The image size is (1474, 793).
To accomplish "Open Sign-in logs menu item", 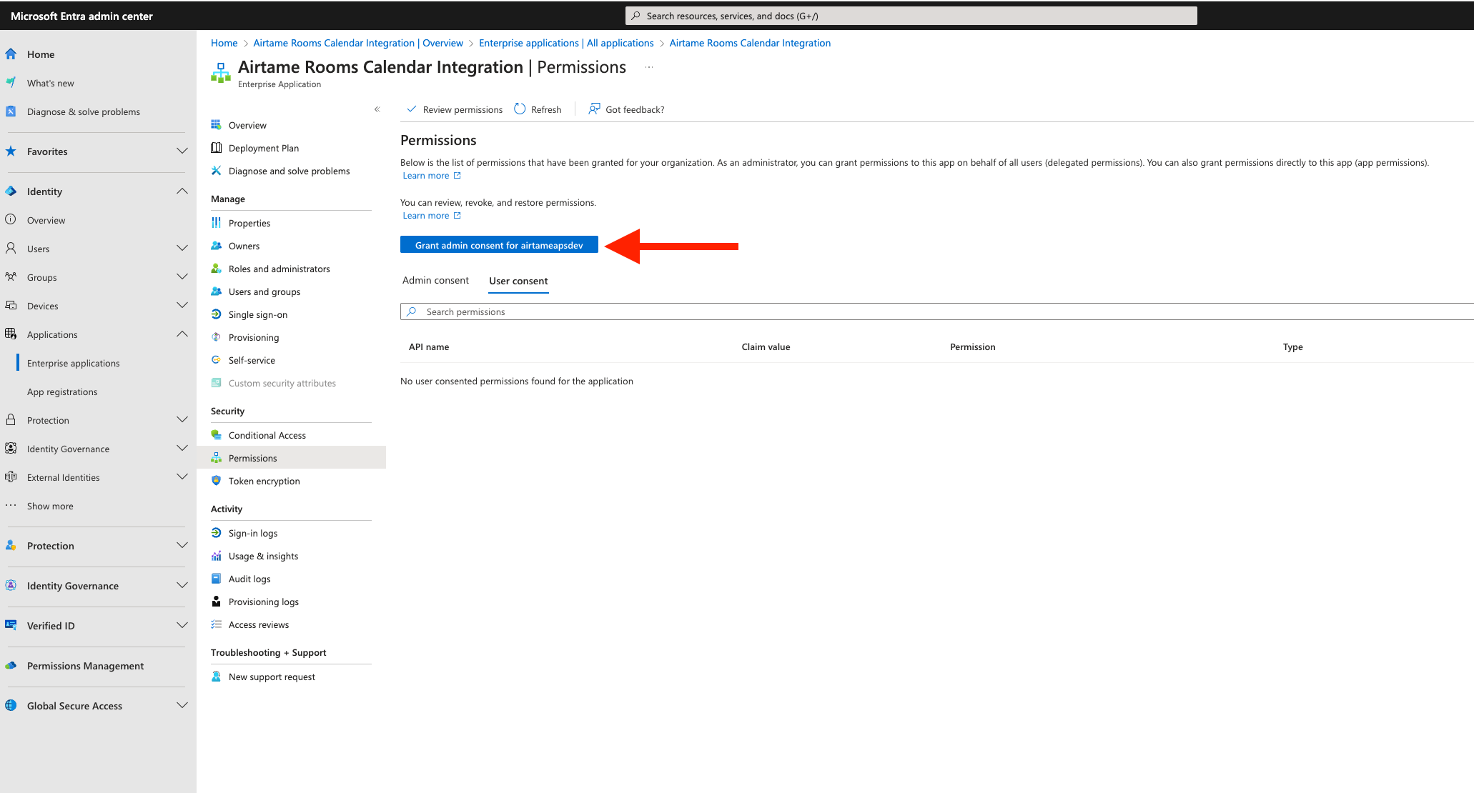I will [x=253, y=533].
